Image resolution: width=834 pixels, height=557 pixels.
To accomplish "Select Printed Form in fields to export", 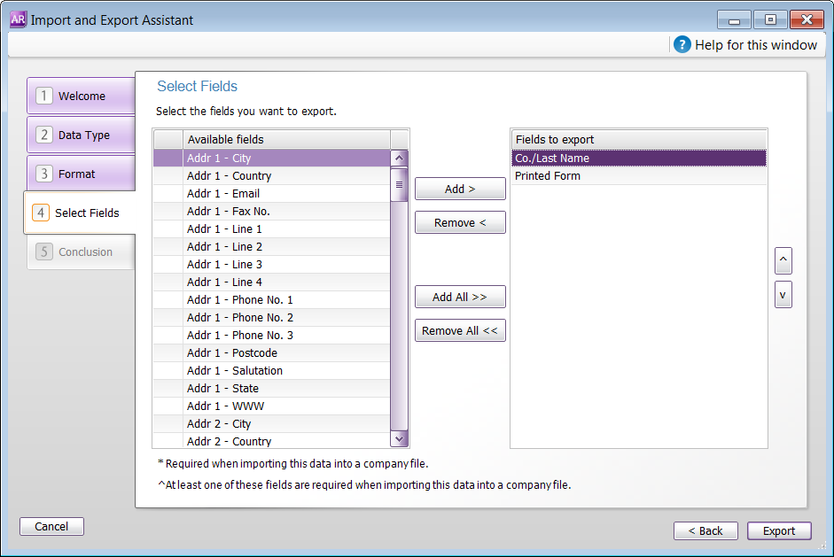I will tap(638, 175).
